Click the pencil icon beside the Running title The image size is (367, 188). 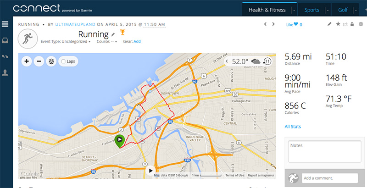click(x=113, y=34)
